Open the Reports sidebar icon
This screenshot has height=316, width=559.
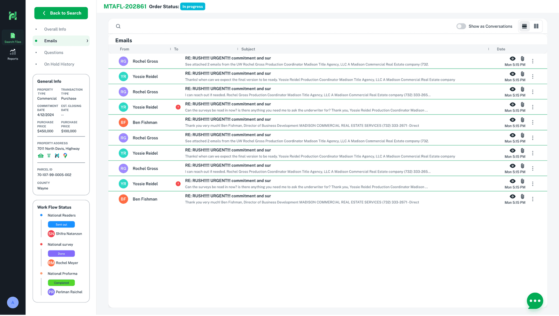(x=13, y=54)
